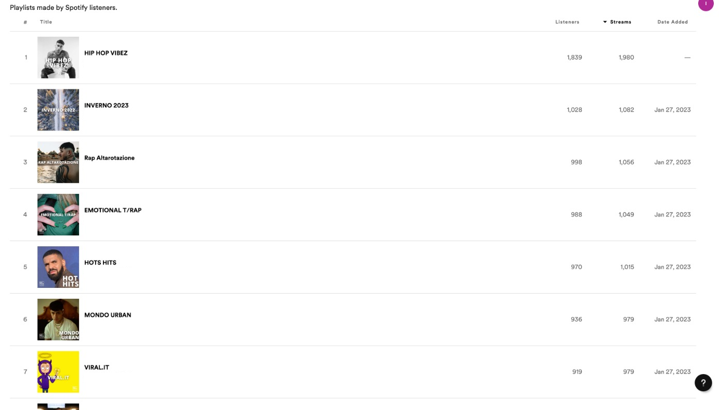Viewport: 719px width, 410px height.
Task: Click the HOTS HITS playlist title
Action: 100,263
